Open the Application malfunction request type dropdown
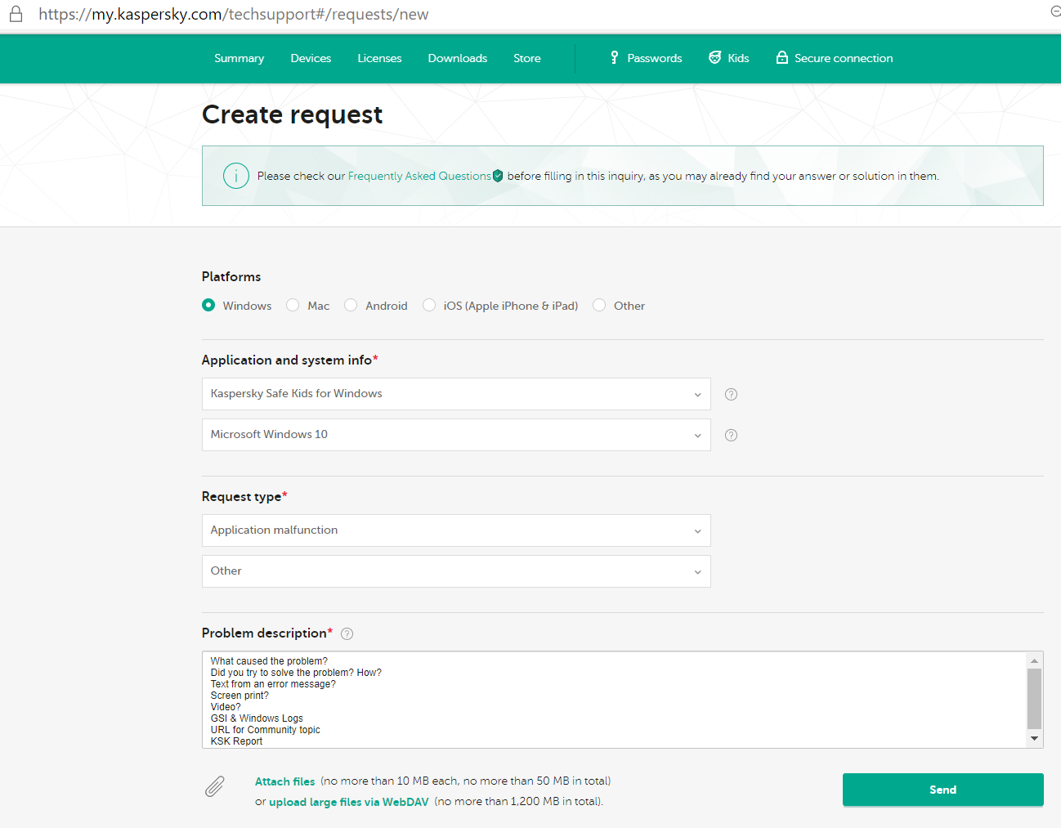 [456, 530]
